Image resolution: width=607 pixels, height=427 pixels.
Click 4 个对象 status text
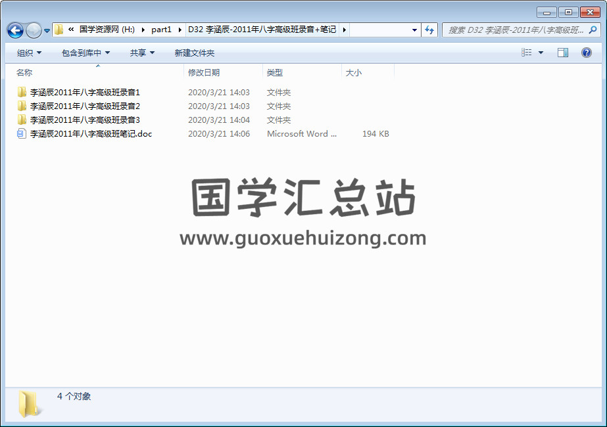click(74, 396)
